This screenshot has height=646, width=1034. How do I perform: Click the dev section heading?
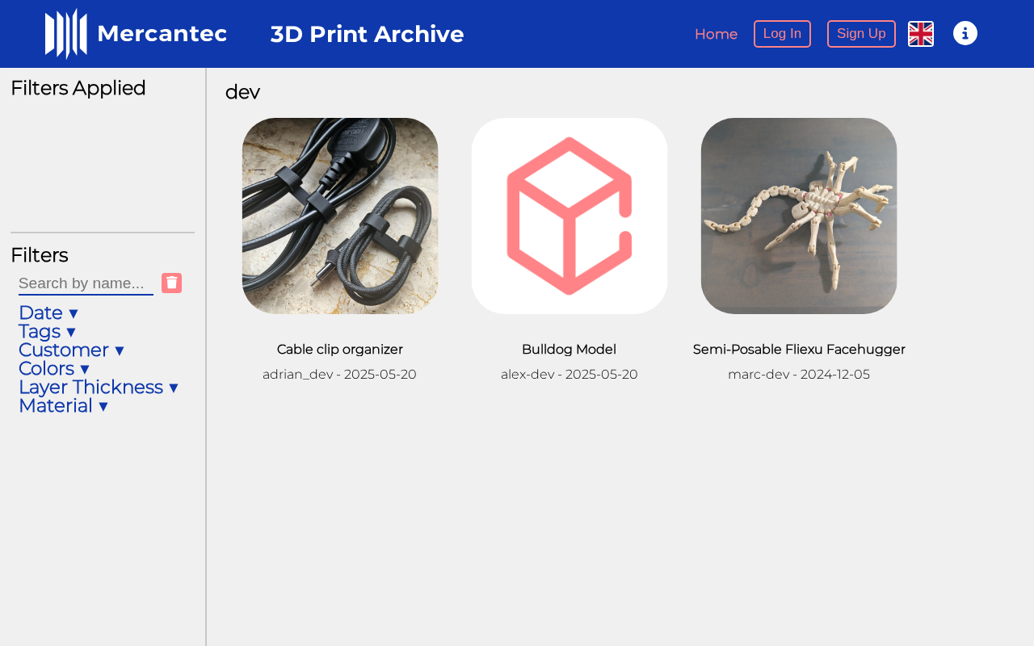pos(242,92)
